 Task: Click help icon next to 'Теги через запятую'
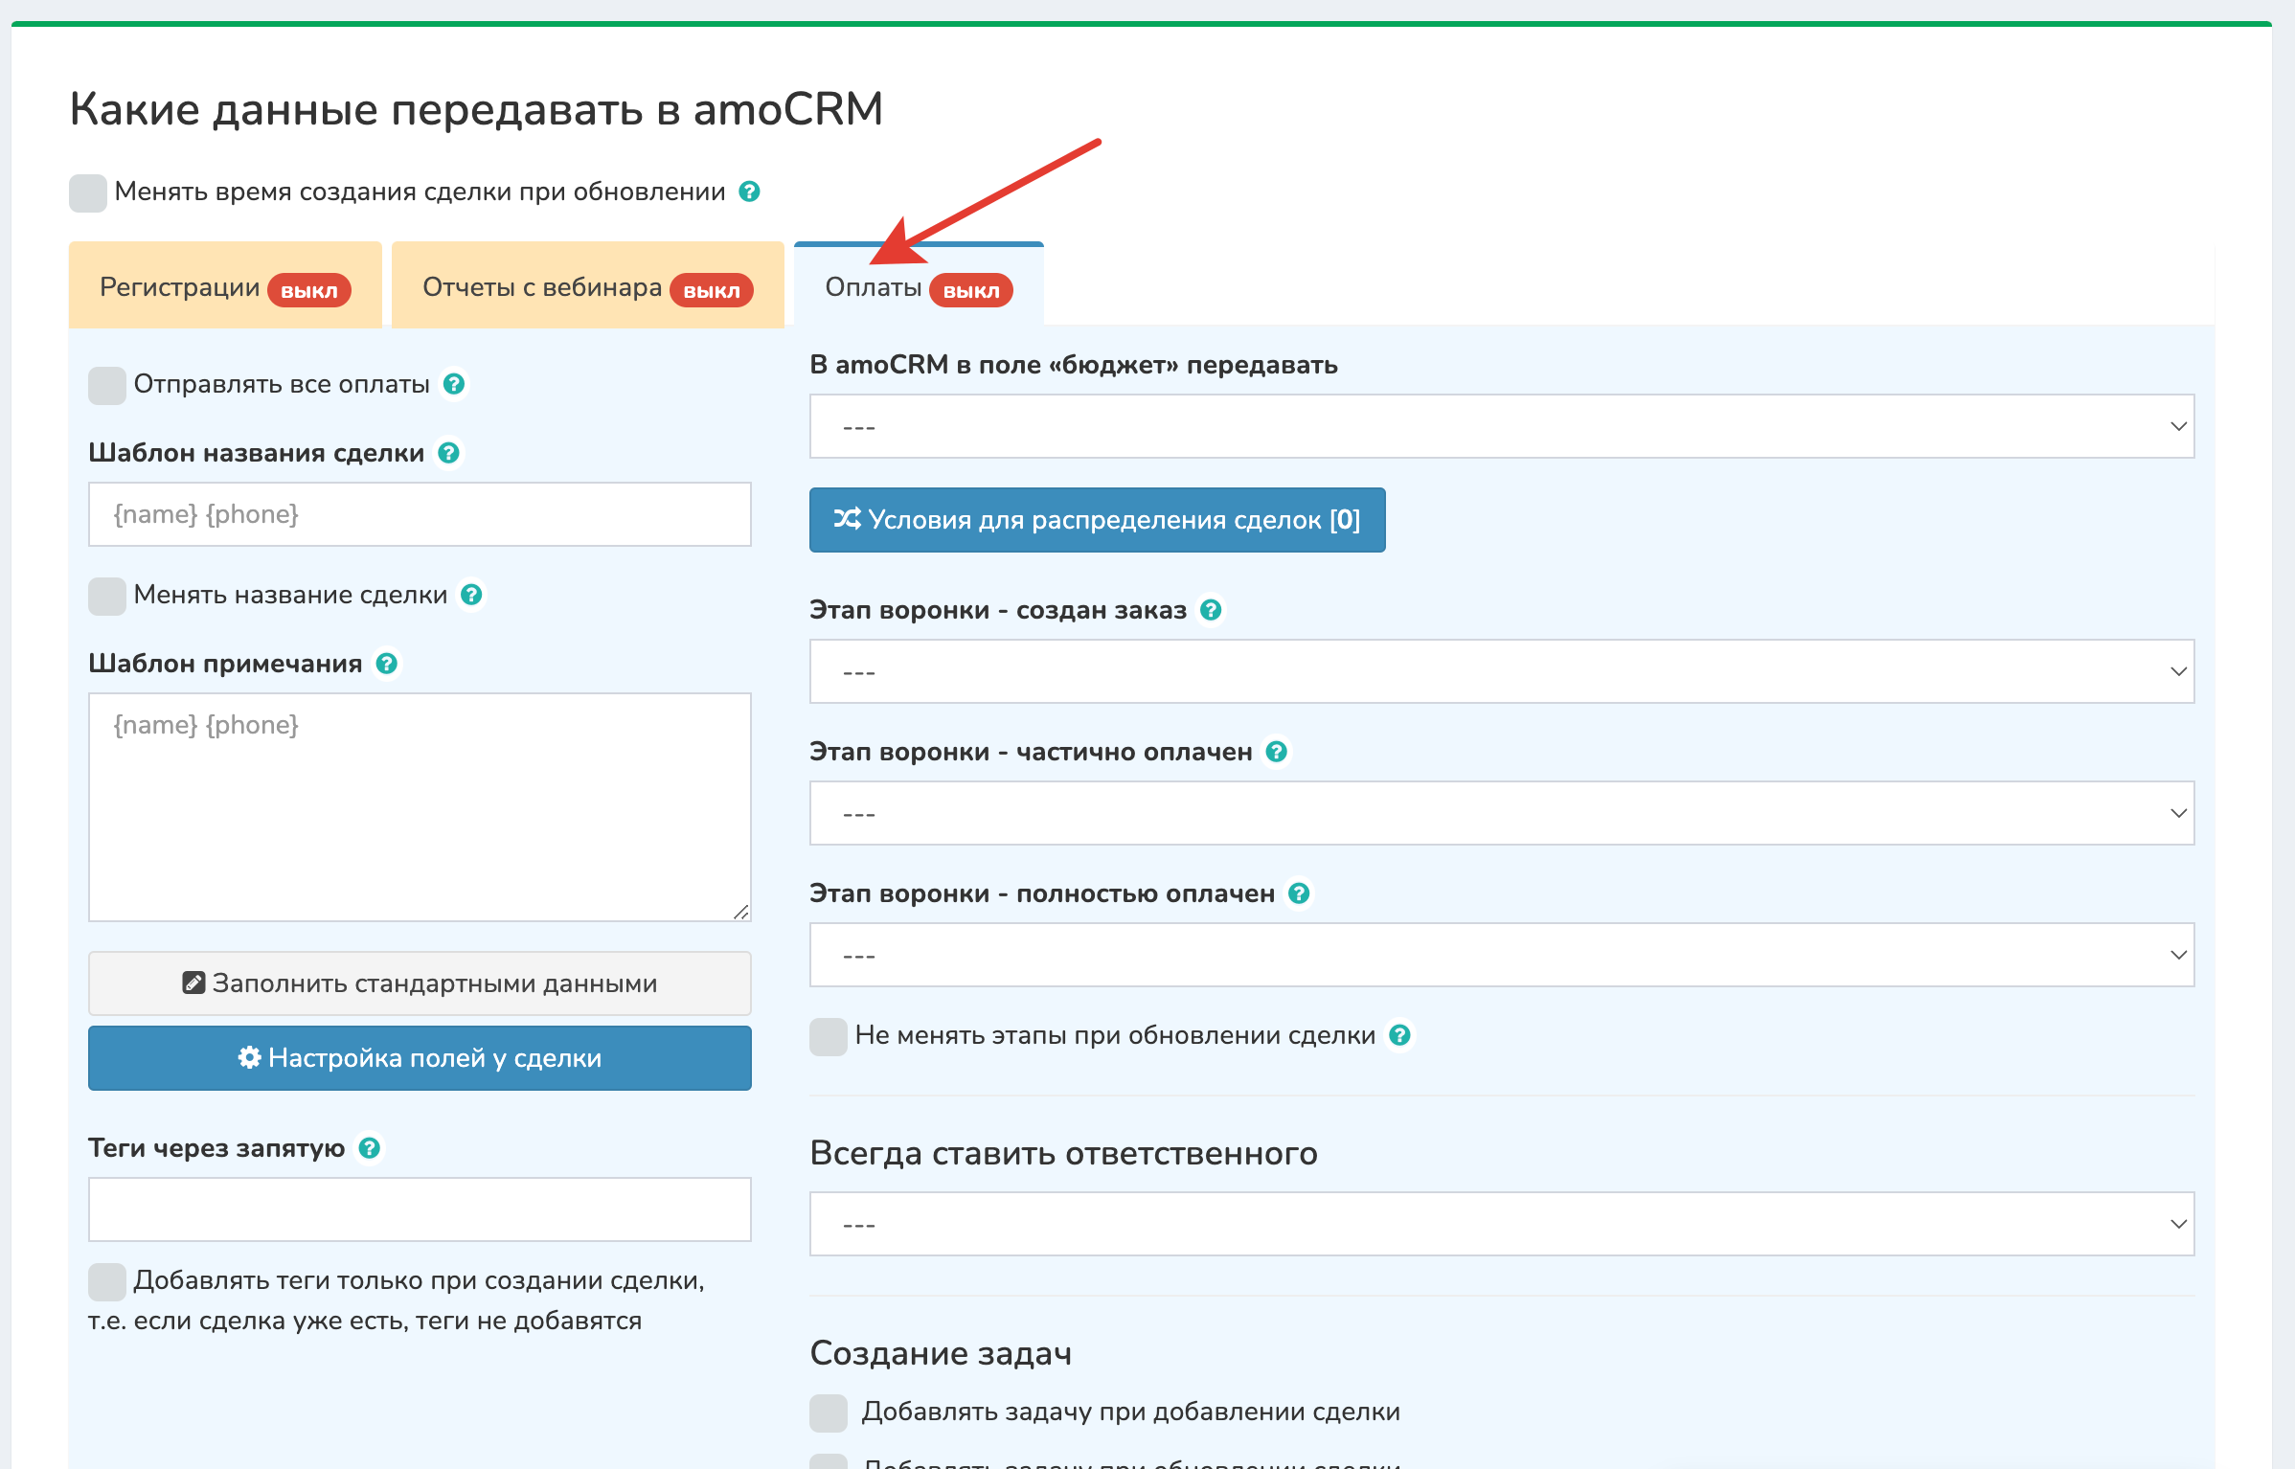369,1148
